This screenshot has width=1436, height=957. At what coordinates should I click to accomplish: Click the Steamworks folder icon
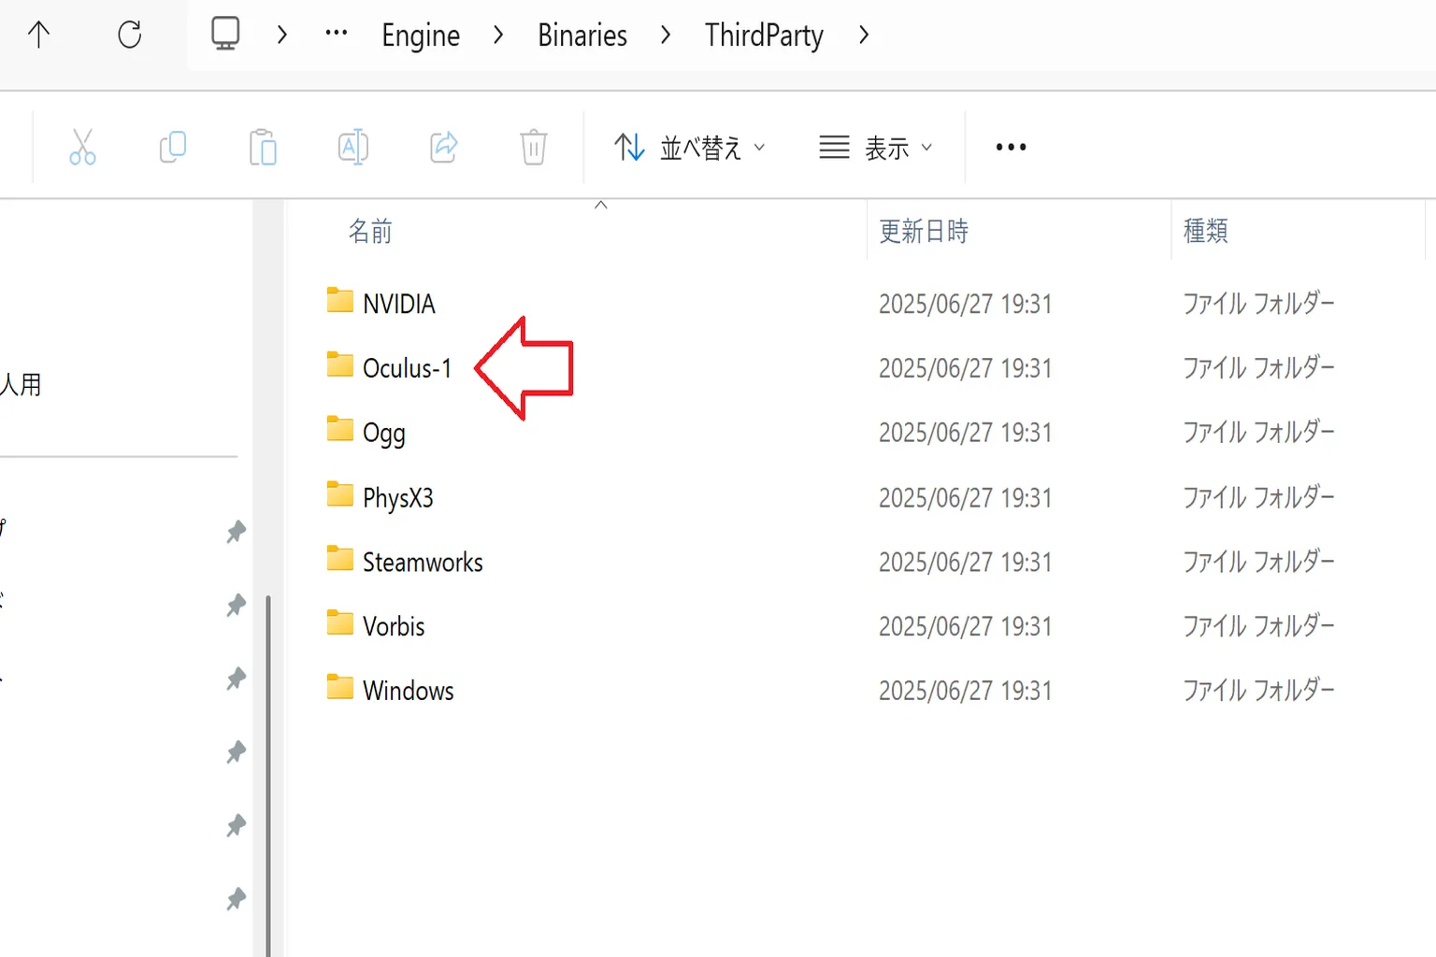pyautogui.click(x=340, y=559)
